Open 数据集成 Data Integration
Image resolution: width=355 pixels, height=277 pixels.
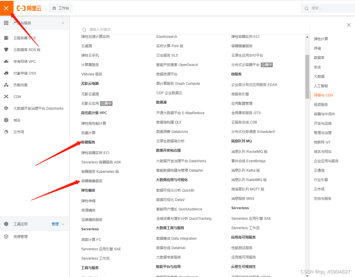point(176,238)
